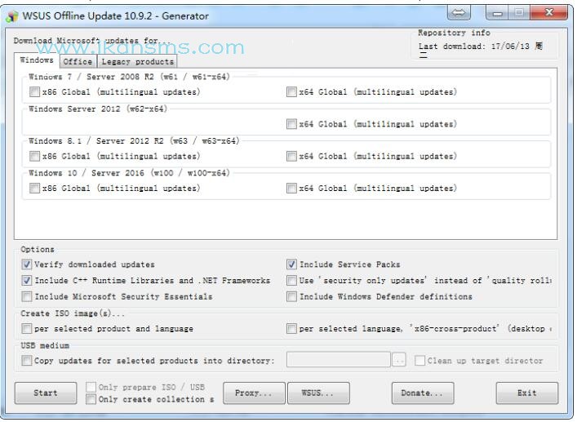
Task: Click the USB target directory input field
Action: (x=338, y=360)
